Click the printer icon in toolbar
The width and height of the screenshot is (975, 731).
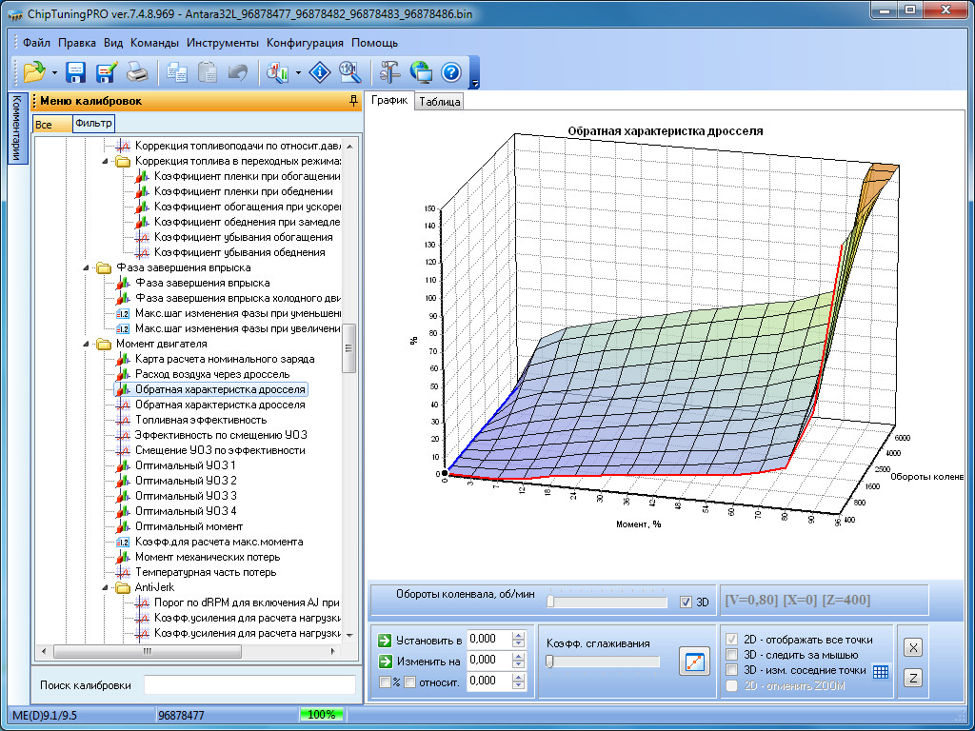coord(137,71)
